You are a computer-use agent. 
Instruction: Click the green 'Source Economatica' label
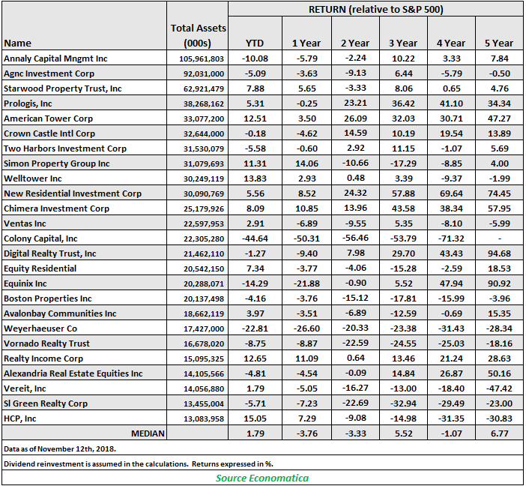tap(262, 478)
